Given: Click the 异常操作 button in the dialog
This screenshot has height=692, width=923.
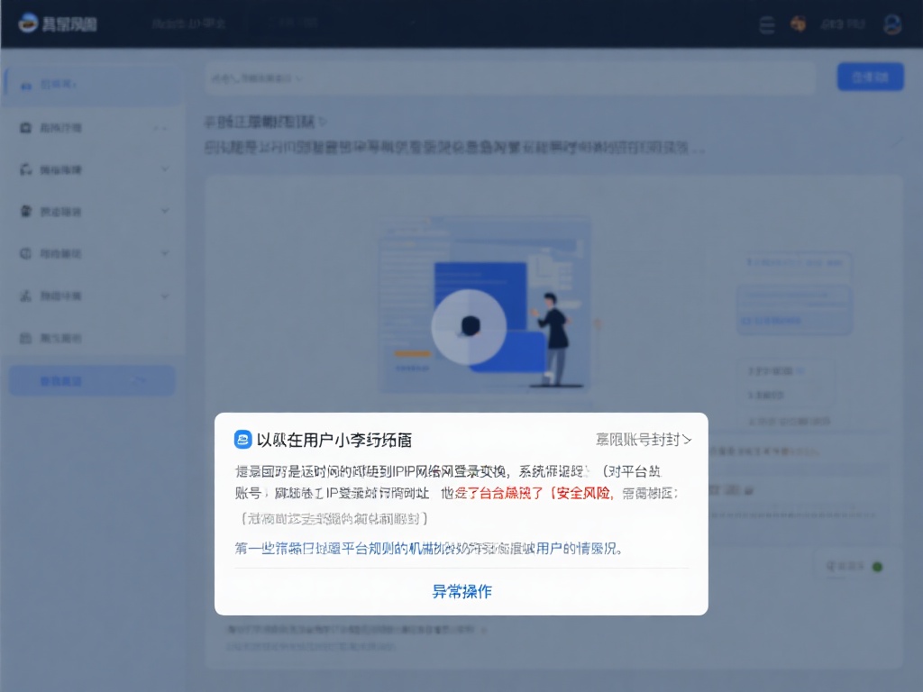Looking at the screenshot, I should (x=461, y=590).
